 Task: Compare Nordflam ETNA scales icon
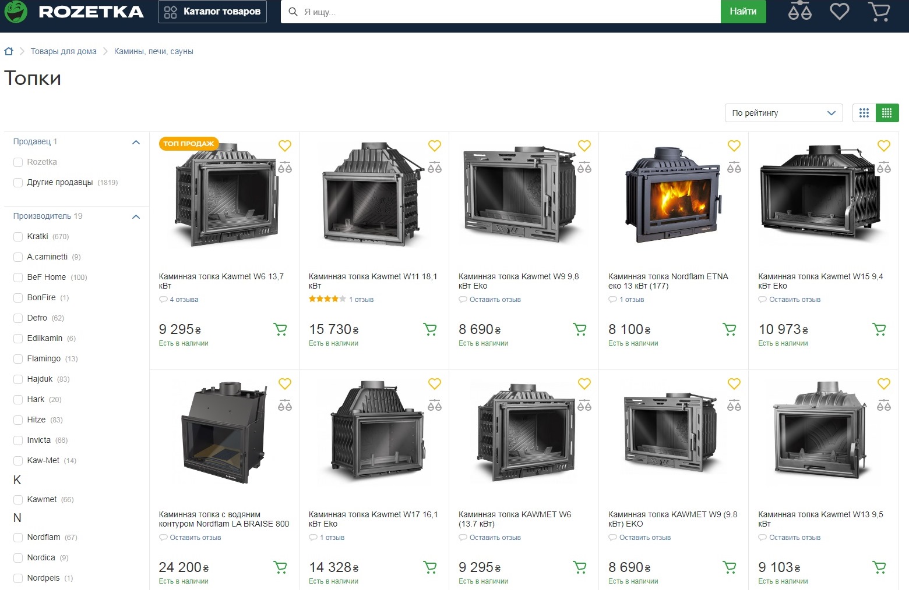(734, 168)
